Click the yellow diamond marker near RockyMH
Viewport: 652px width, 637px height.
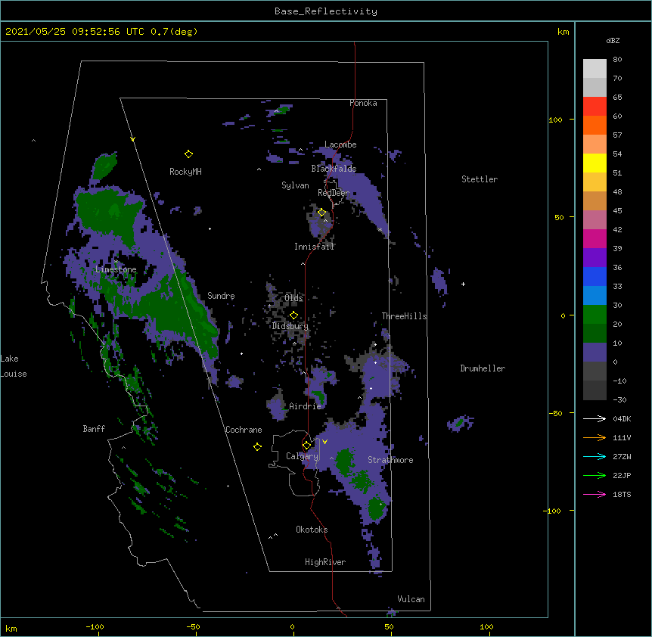tap(188, 154)
